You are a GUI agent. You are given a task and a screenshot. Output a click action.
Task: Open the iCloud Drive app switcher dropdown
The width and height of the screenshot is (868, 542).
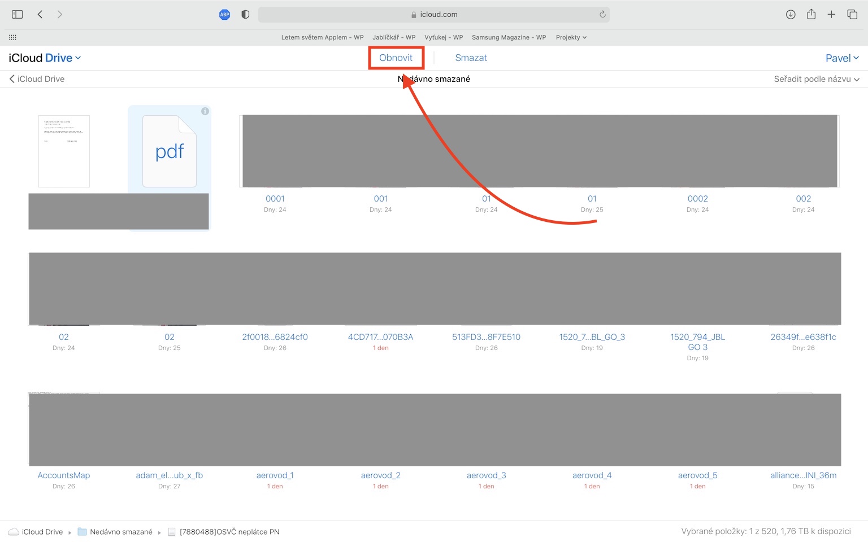(x=45, y=58)
